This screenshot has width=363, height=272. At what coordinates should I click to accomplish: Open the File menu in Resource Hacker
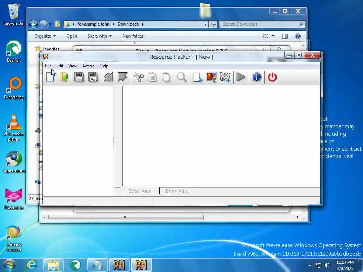click(x=48, y=66)
